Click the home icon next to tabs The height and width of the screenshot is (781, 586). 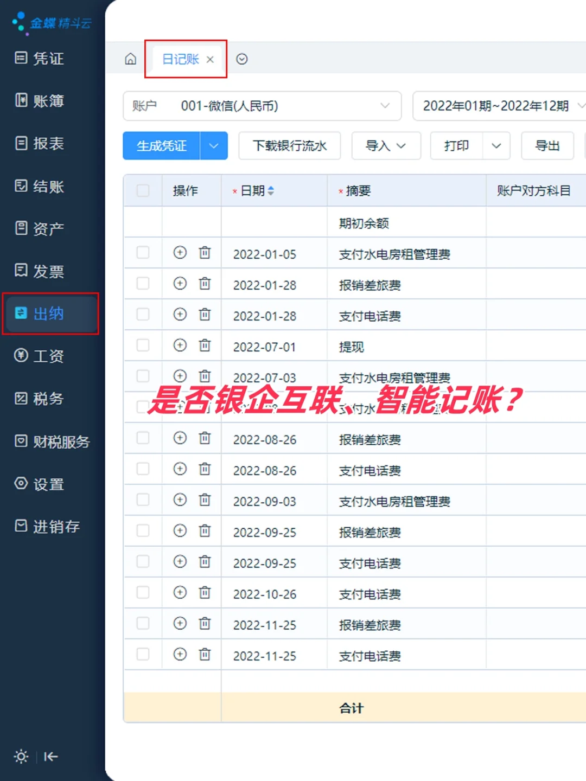pos(130,59)
